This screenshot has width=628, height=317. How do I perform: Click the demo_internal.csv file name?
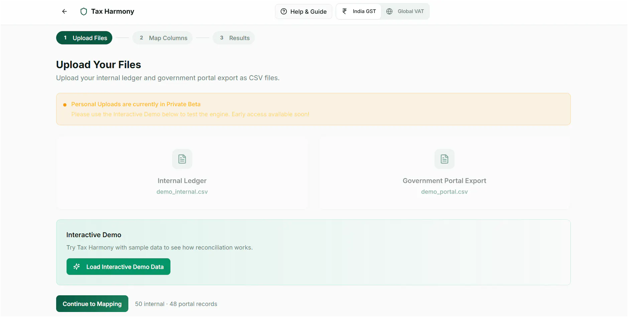click(x=182, y=192)
